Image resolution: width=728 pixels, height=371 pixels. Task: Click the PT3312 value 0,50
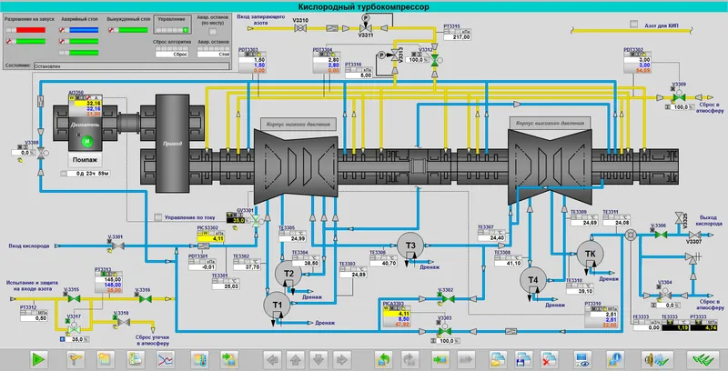click(34, 318)
